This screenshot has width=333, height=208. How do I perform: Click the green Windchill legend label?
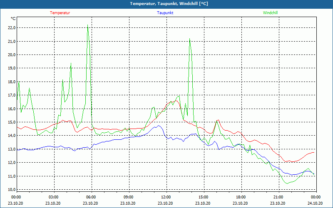tap(270, 13)
